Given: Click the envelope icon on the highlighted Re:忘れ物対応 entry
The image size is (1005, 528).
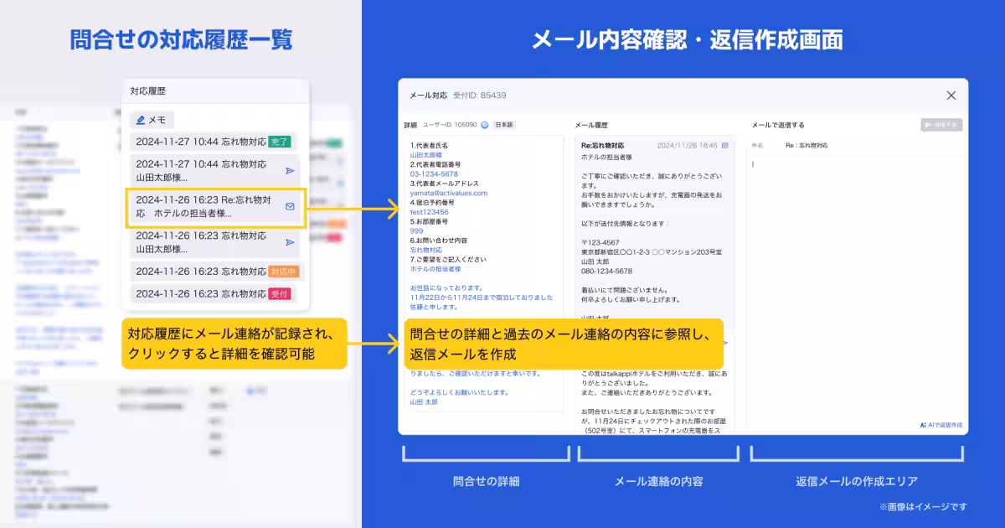Looking at the screenshot, I should (x=290, y=205).
